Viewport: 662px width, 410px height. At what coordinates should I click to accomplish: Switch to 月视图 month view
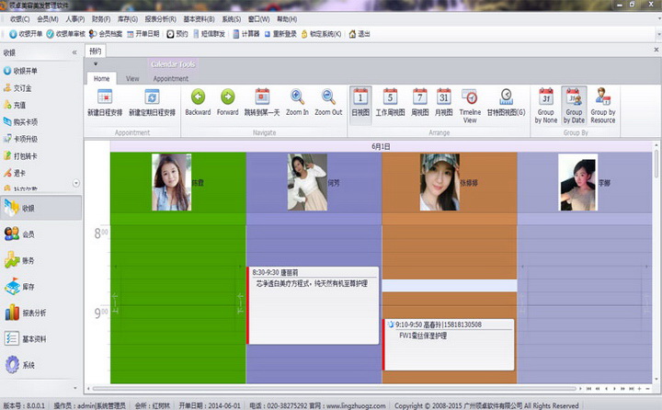pos(444,102)
